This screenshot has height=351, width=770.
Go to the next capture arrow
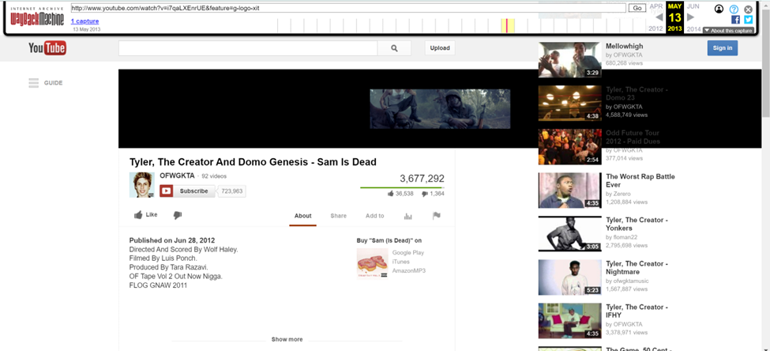(690, 17)
